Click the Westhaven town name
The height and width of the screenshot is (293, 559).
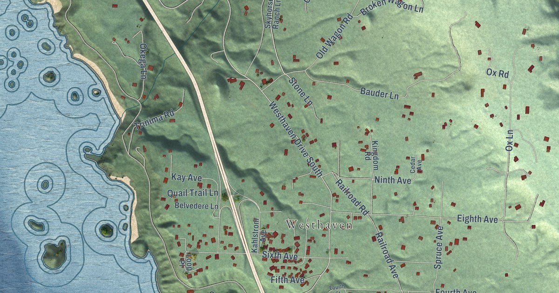coord(320,225)
